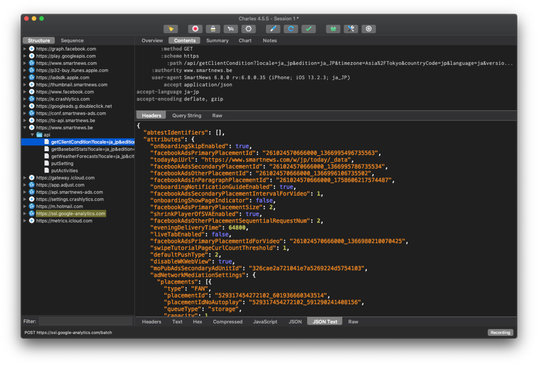Click the file icon beside getBaseballStats

click(x=47, y=149)
